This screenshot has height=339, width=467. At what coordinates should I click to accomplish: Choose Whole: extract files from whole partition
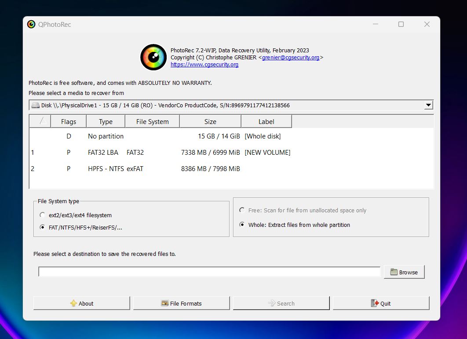242,225
